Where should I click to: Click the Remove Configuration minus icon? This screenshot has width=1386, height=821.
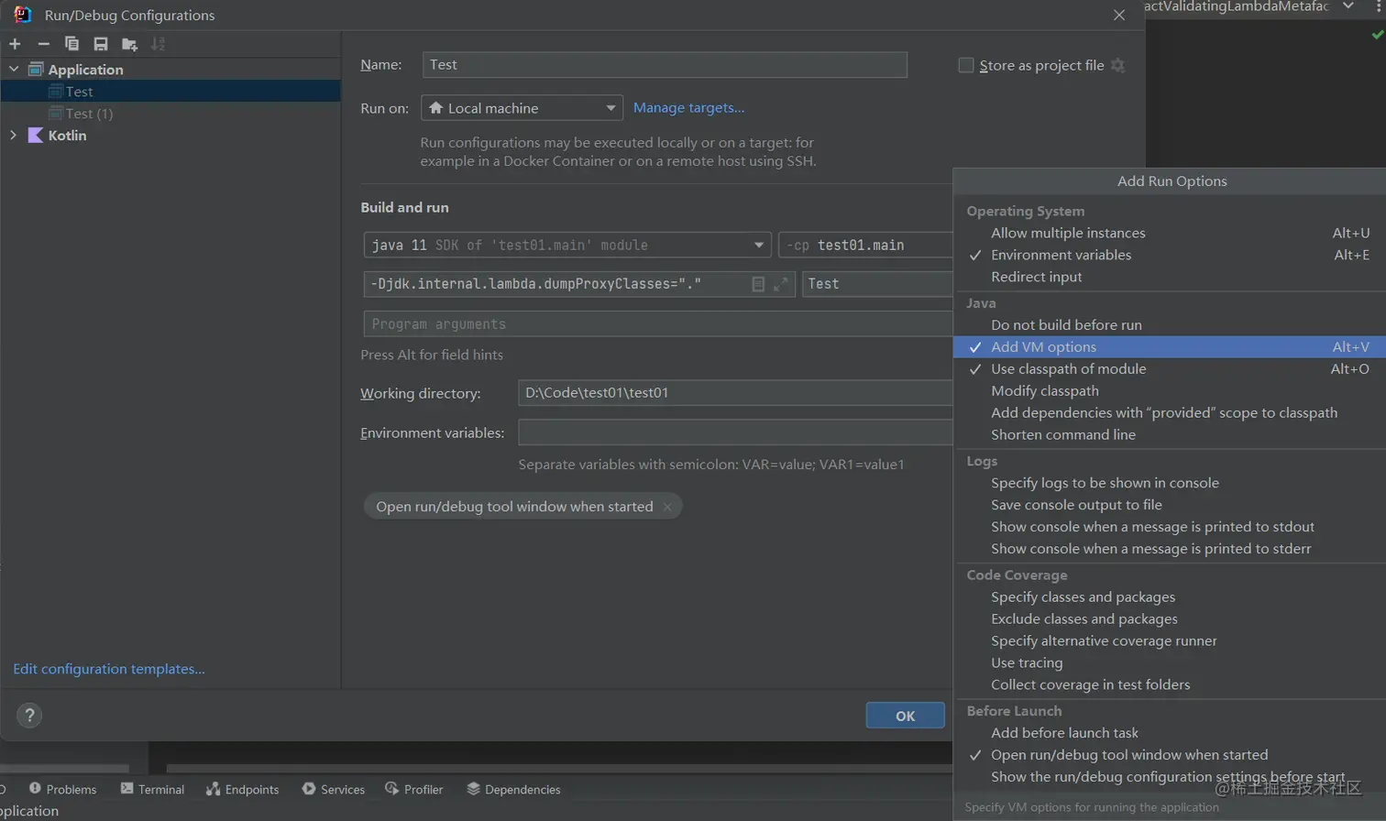pyautogui.click(x=43, y=44)
